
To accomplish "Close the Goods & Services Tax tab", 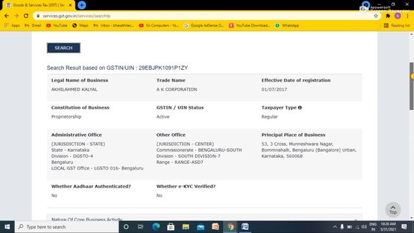I will (71, 5).
